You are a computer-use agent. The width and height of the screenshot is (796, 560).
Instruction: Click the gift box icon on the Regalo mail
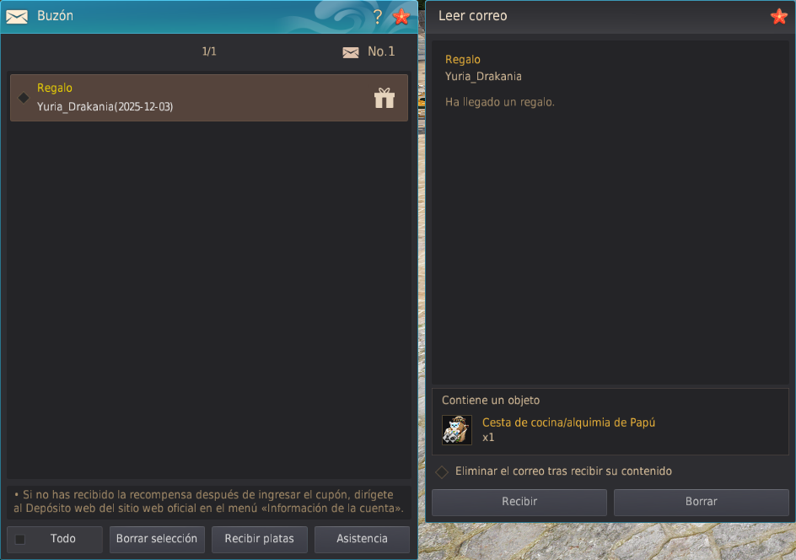(385, 98)
